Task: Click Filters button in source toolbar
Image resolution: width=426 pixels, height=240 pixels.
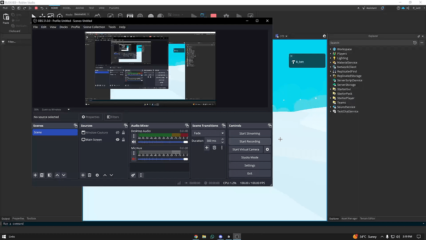Action: coord(113,117)
